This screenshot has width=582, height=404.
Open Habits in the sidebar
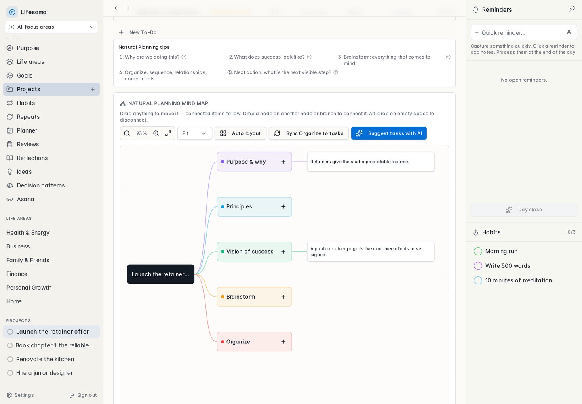point(51,103)
